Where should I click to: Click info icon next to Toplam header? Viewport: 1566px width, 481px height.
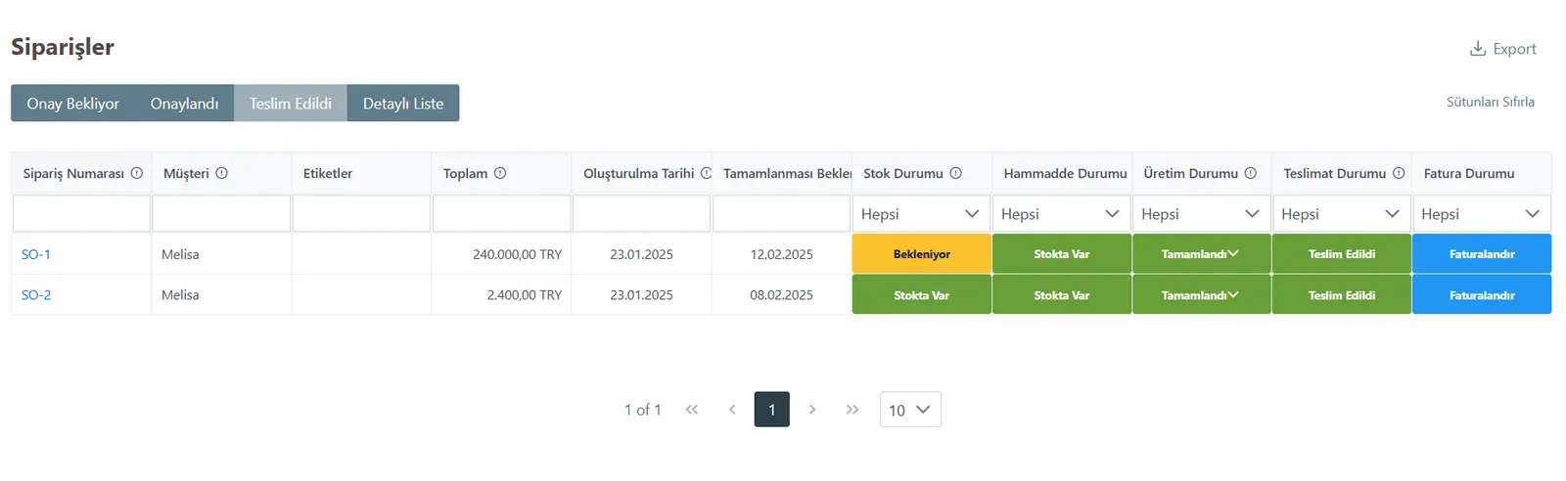point(500,173)
